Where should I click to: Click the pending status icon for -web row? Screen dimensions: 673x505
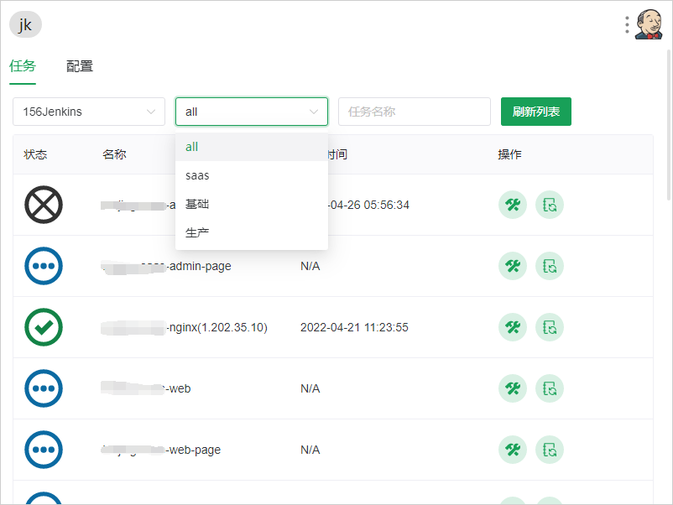point(44,388)
